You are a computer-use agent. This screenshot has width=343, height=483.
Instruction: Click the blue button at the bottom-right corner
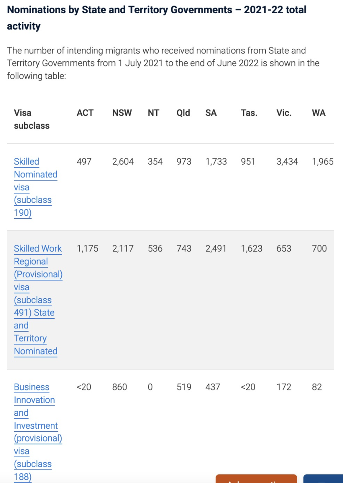(323, 479)
